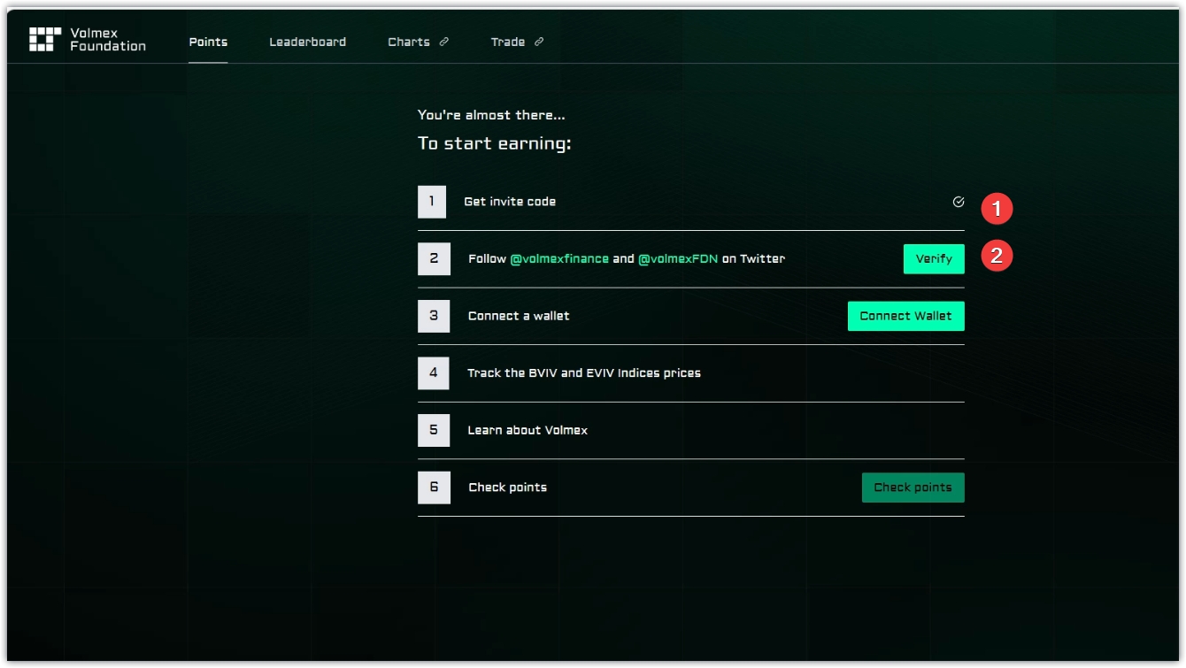Click the step 3 number box
1186x668 pixels.
pyautogui.click(x=434, y=316)
